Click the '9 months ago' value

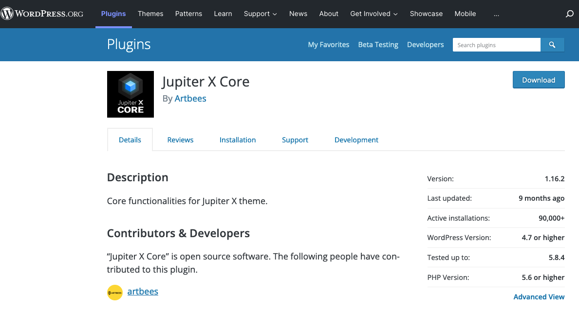point(542,198)
